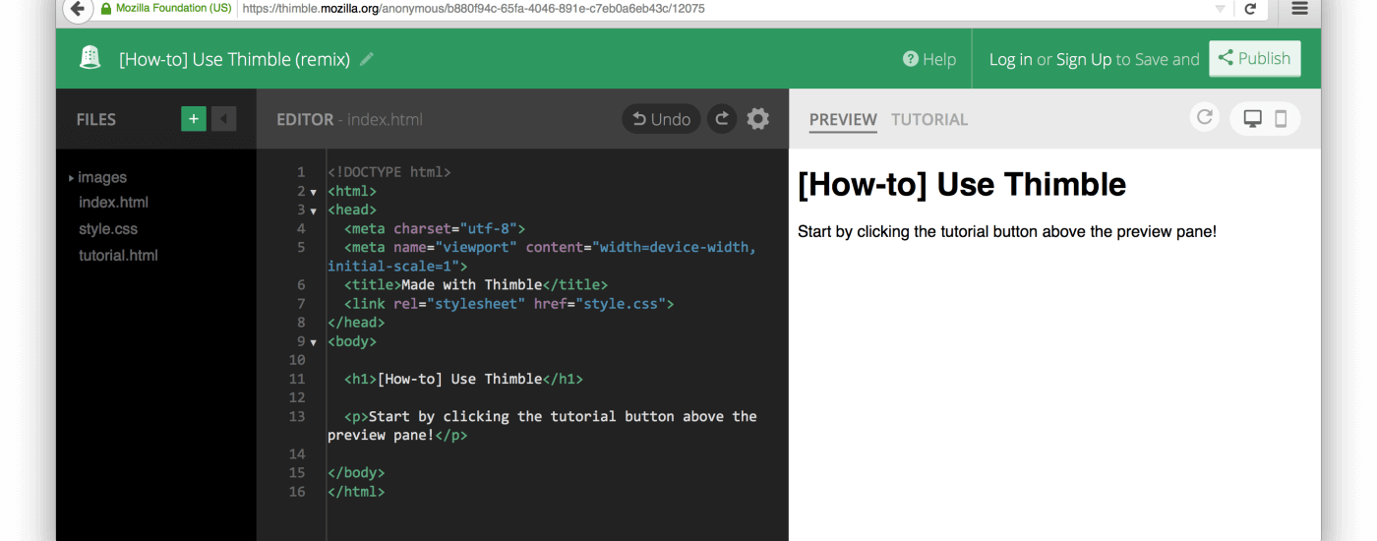Switch to the PREVIEW tab
Screen dimensions: 1377x541
[843, 119]
